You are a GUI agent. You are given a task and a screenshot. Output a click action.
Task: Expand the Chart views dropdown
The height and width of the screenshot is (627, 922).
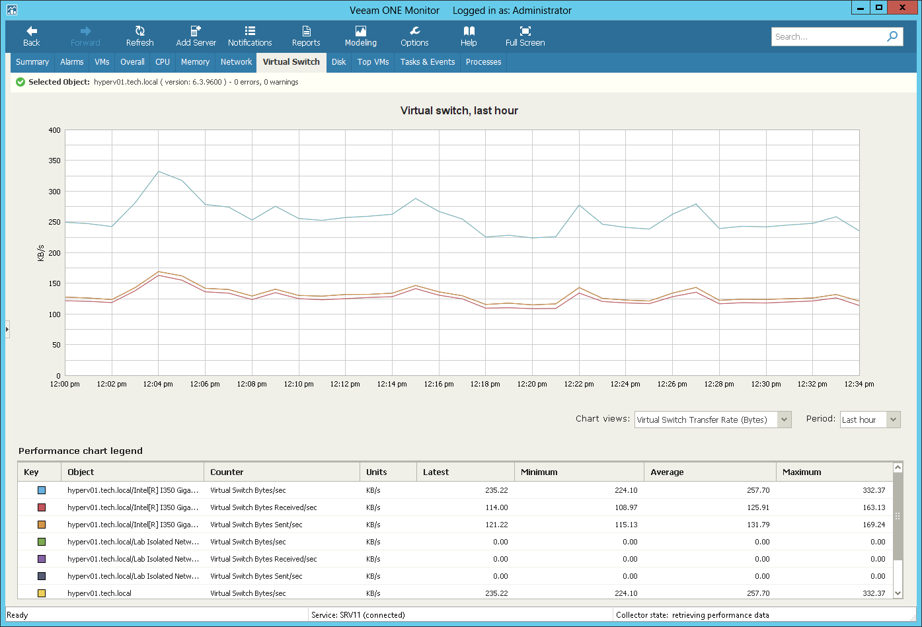784,420
